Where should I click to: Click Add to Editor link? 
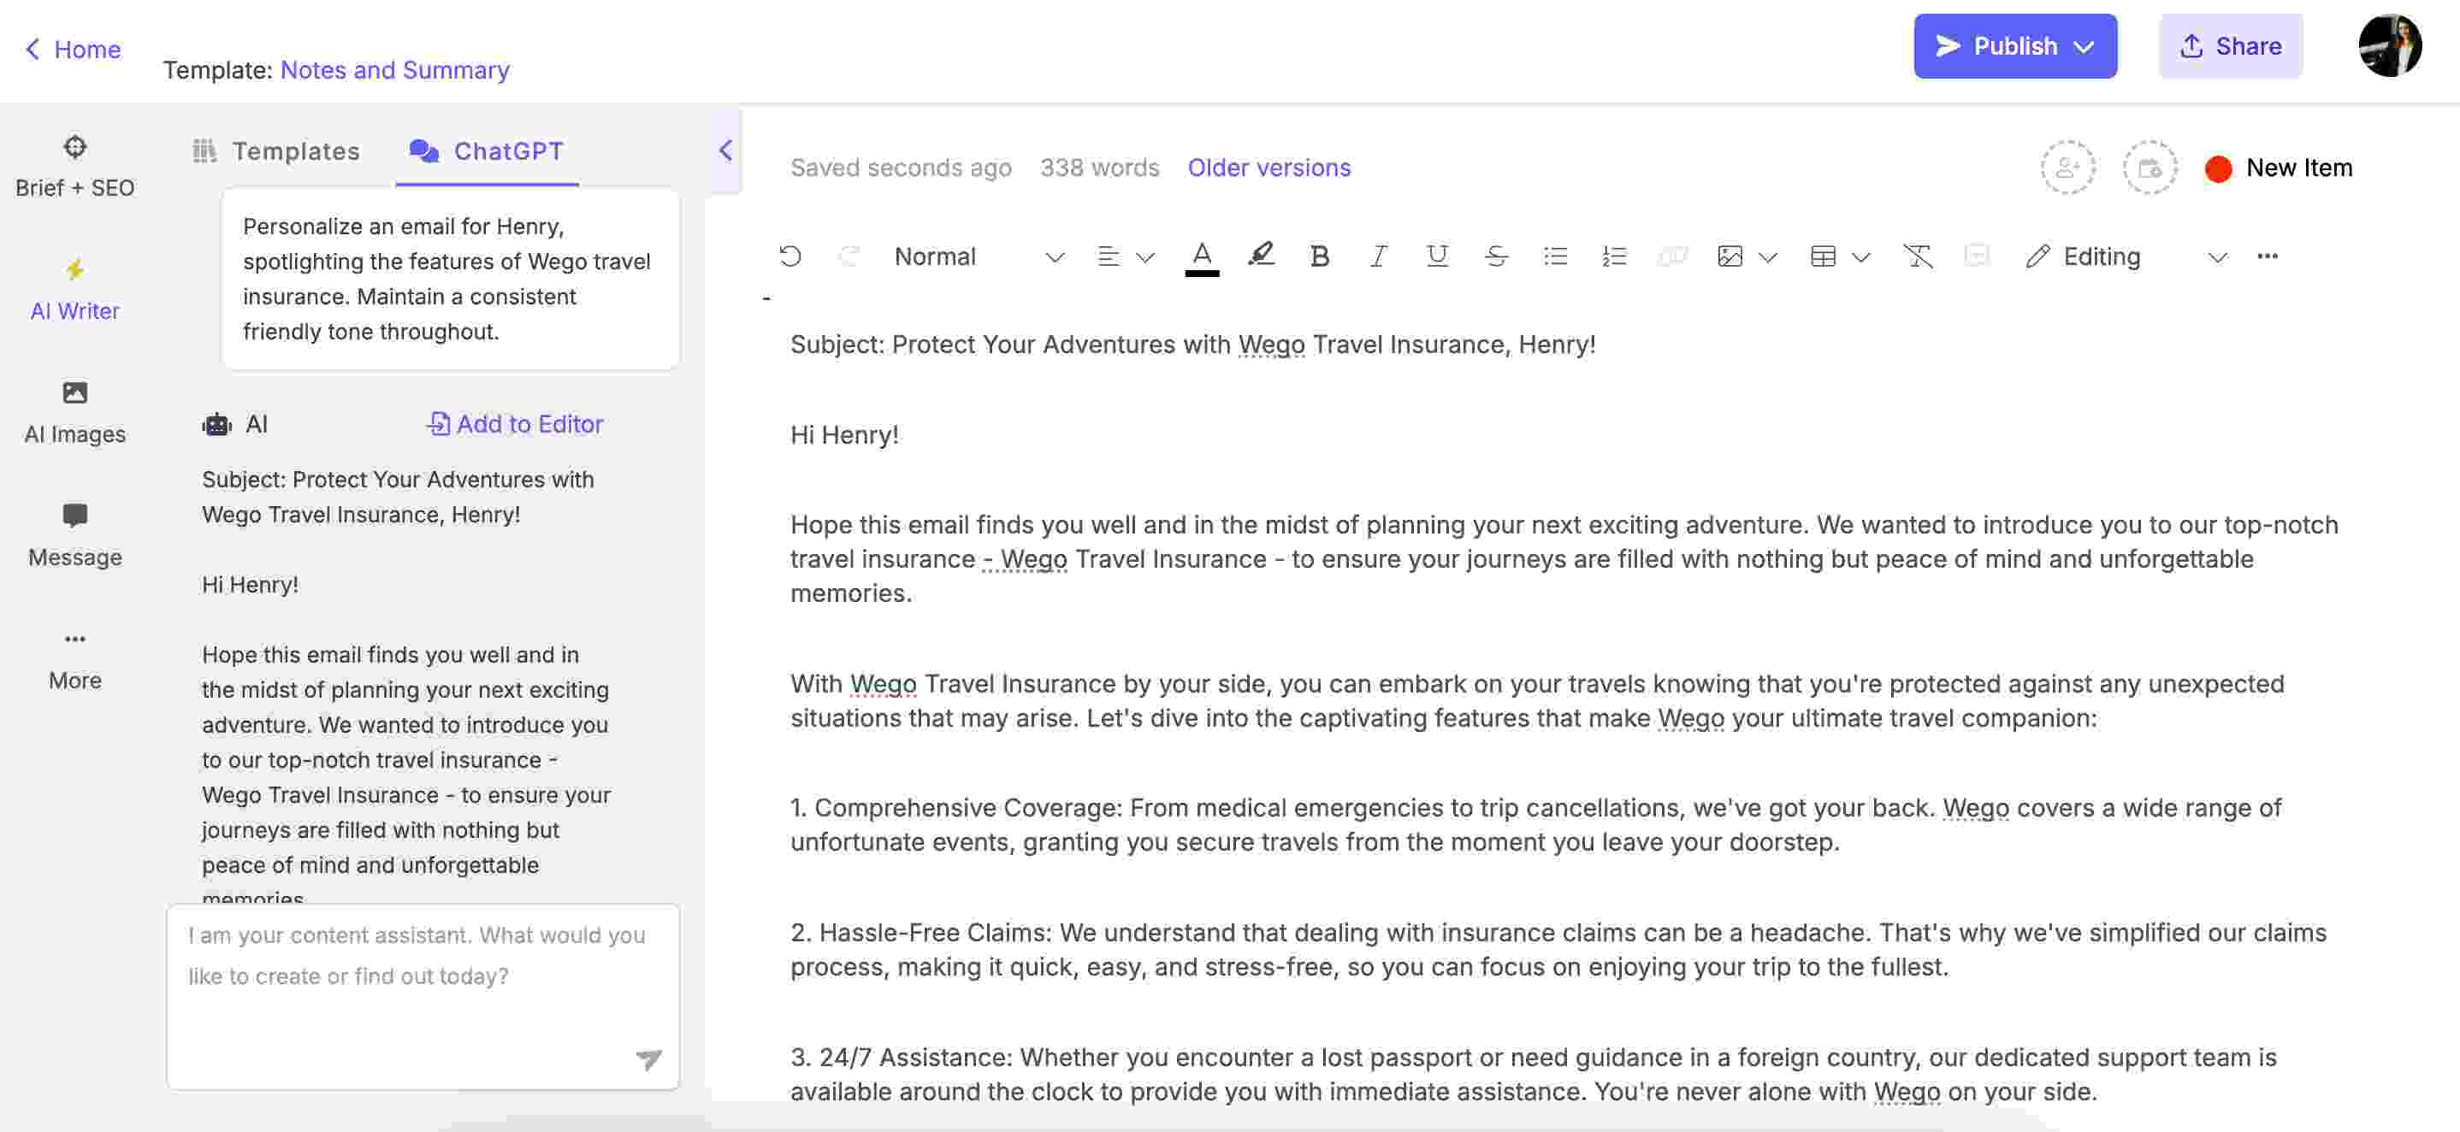tap(515, 424)
